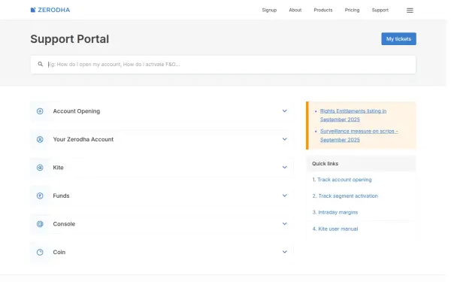Open Support in the top navigation
Viewport: 451px width, 282px height.
pos(380,10)
